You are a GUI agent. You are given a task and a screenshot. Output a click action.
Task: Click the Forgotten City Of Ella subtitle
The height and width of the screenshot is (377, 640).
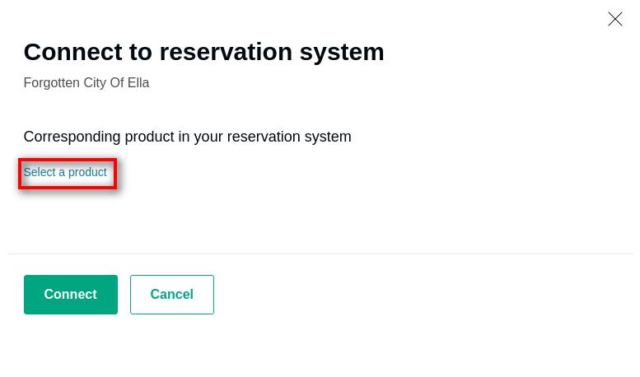click(86, 83)
